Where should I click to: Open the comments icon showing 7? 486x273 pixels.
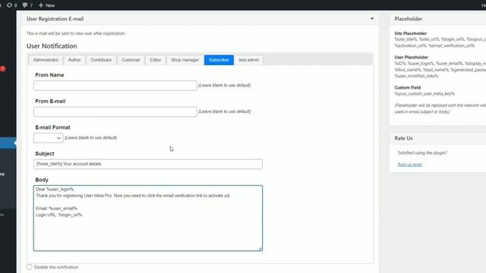[27, 5]
